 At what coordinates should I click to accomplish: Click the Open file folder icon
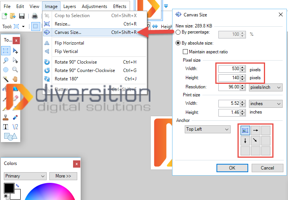tap(13, 16)
